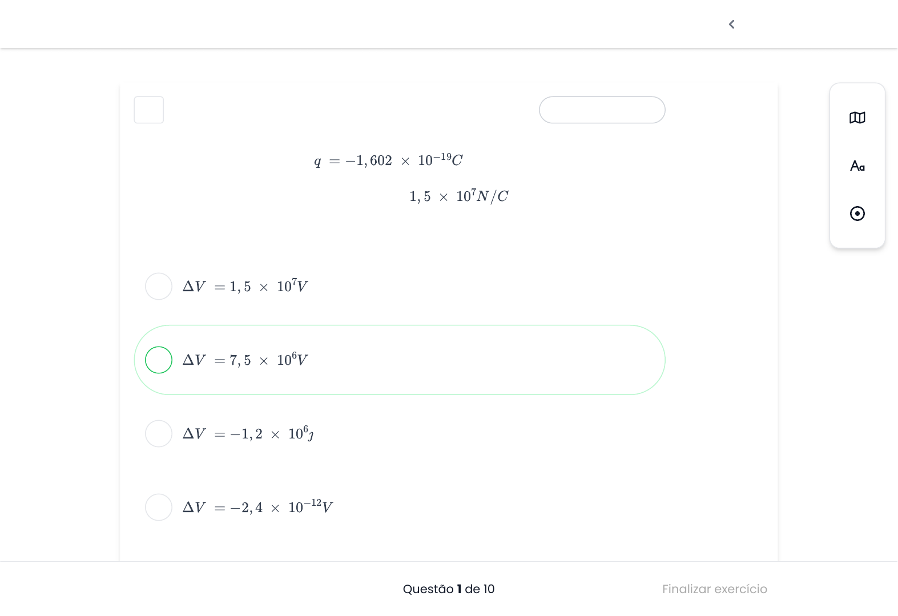Open the map icon in side toolbar
This screenshot has height=616, width=898.
click(857, 118)
